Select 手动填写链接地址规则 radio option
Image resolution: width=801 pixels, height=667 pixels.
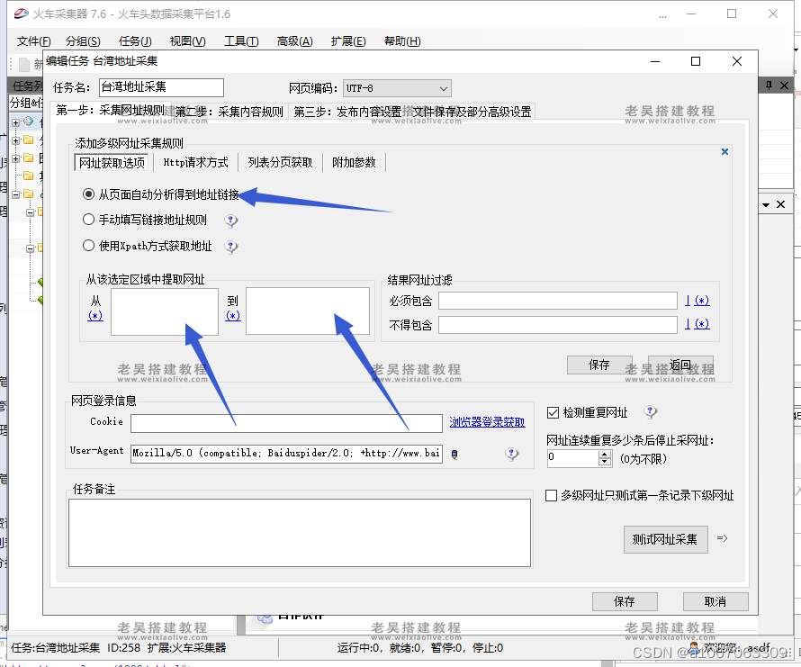tap(88, 220)
